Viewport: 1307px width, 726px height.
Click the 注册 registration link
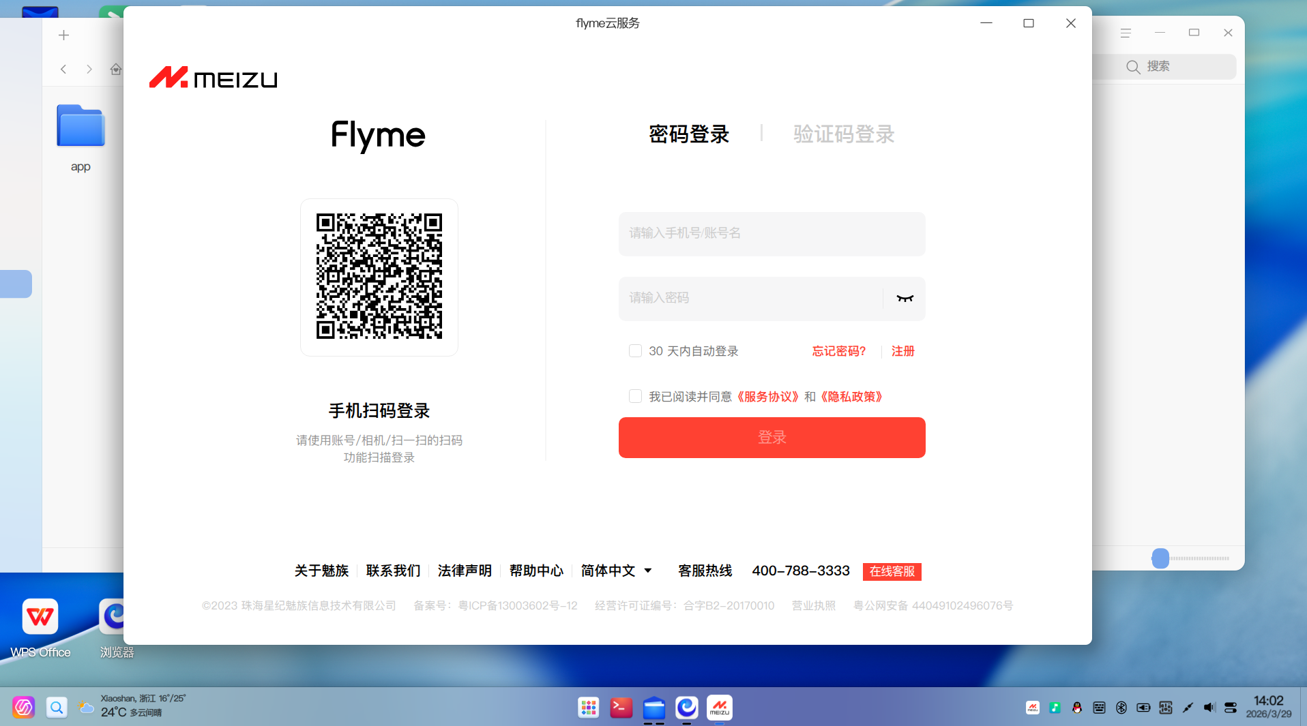click(902, 350)
